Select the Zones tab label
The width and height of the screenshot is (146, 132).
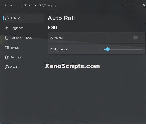(14, 48)
